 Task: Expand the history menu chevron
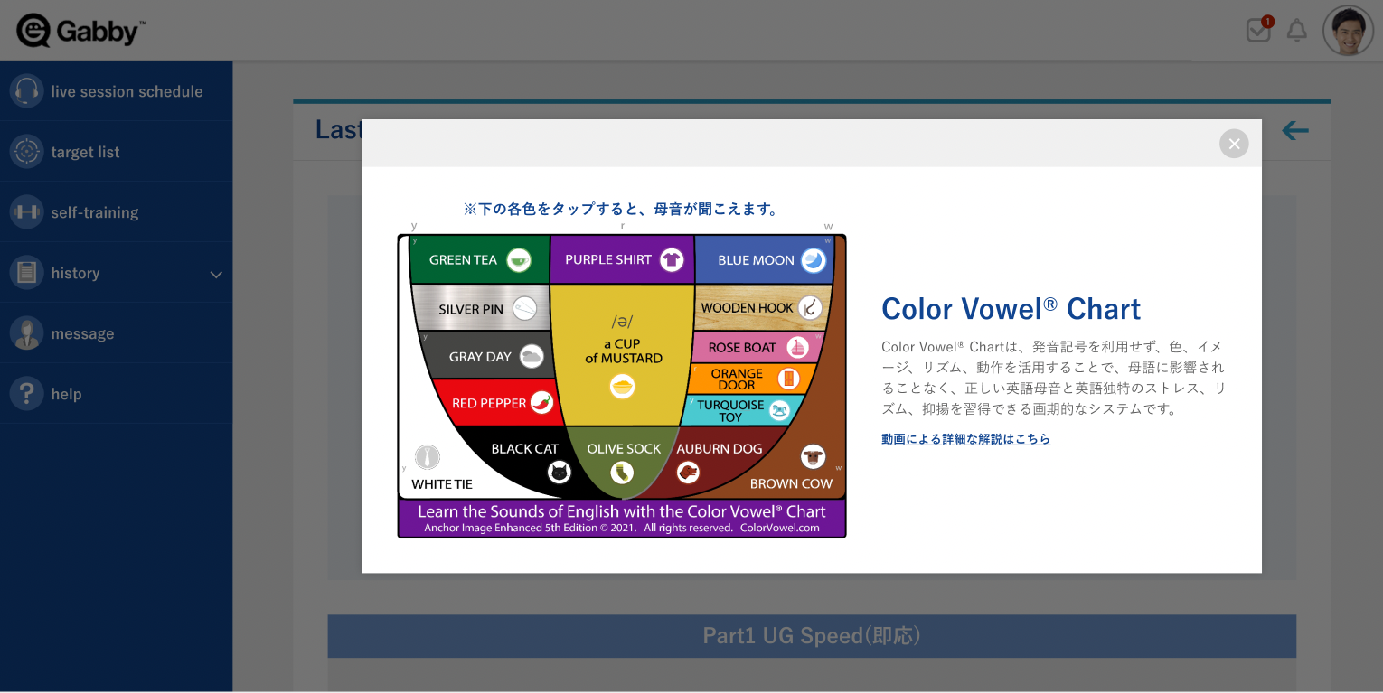pos(216,274)
